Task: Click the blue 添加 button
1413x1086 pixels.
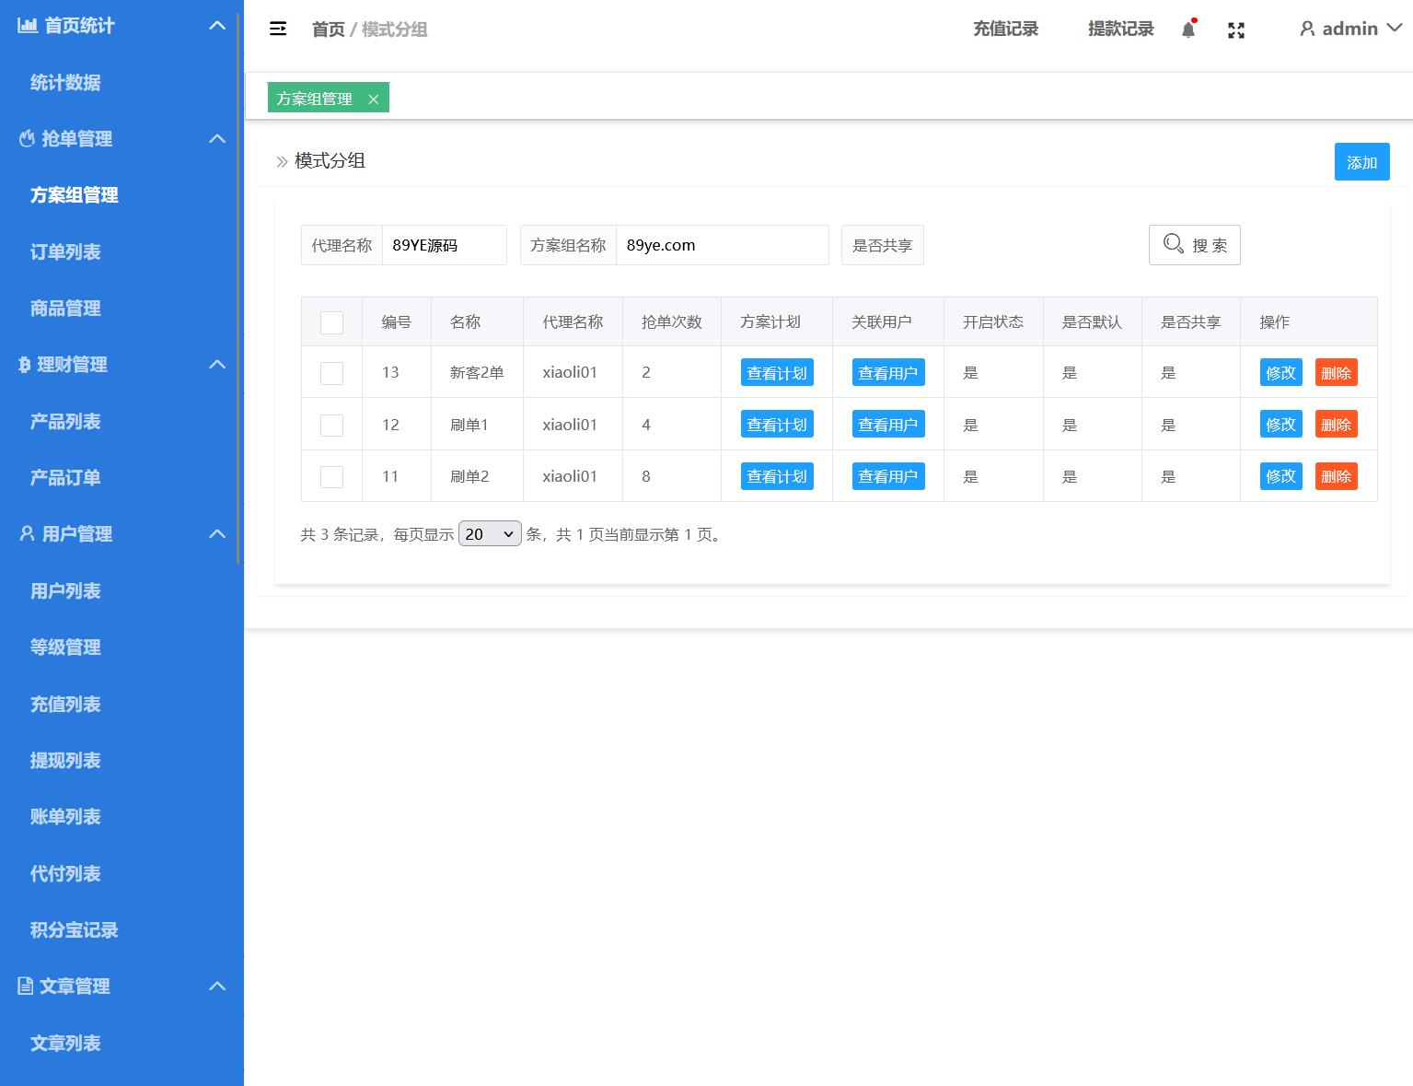Action: (1362, 162)
